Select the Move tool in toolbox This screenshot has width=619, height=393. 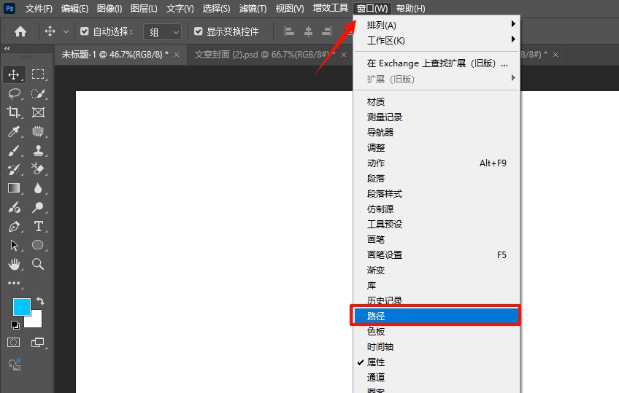point(14,74)
